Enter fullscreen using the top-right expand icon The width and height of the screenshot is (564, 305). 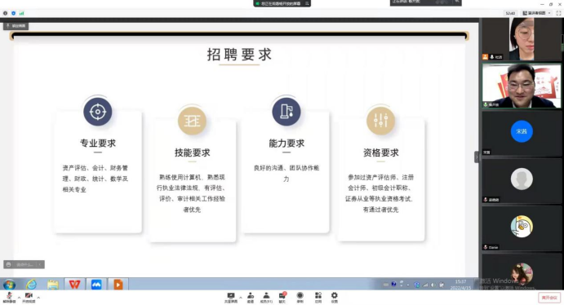coord(558,13)
